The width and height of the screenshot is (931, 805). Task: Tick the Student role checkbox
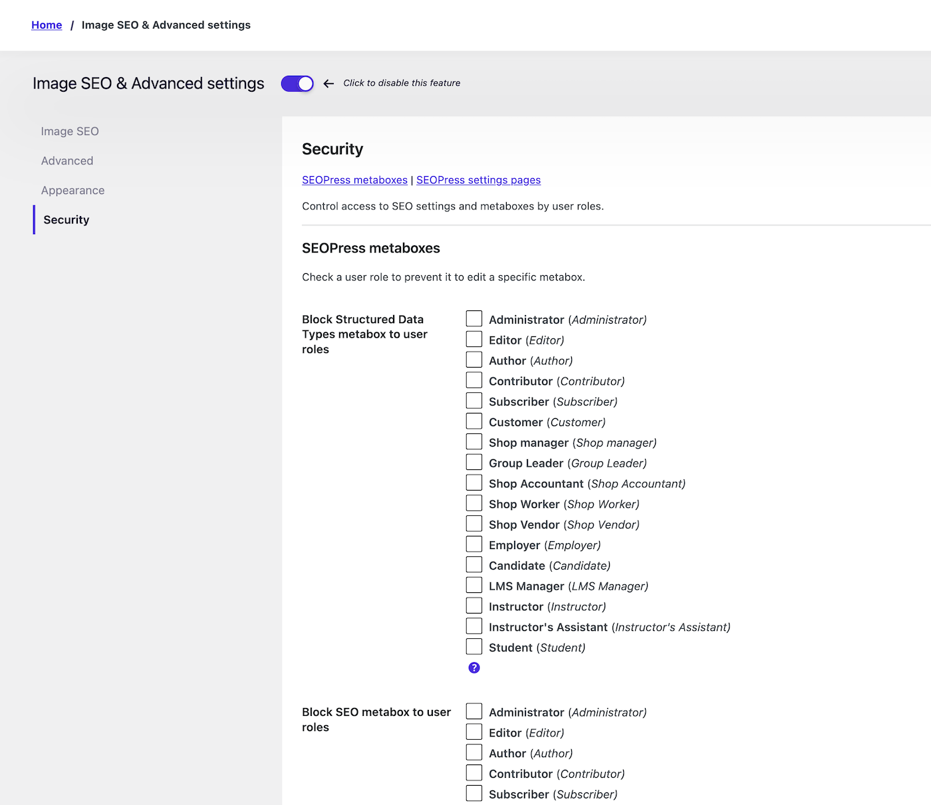pos(474,647)
